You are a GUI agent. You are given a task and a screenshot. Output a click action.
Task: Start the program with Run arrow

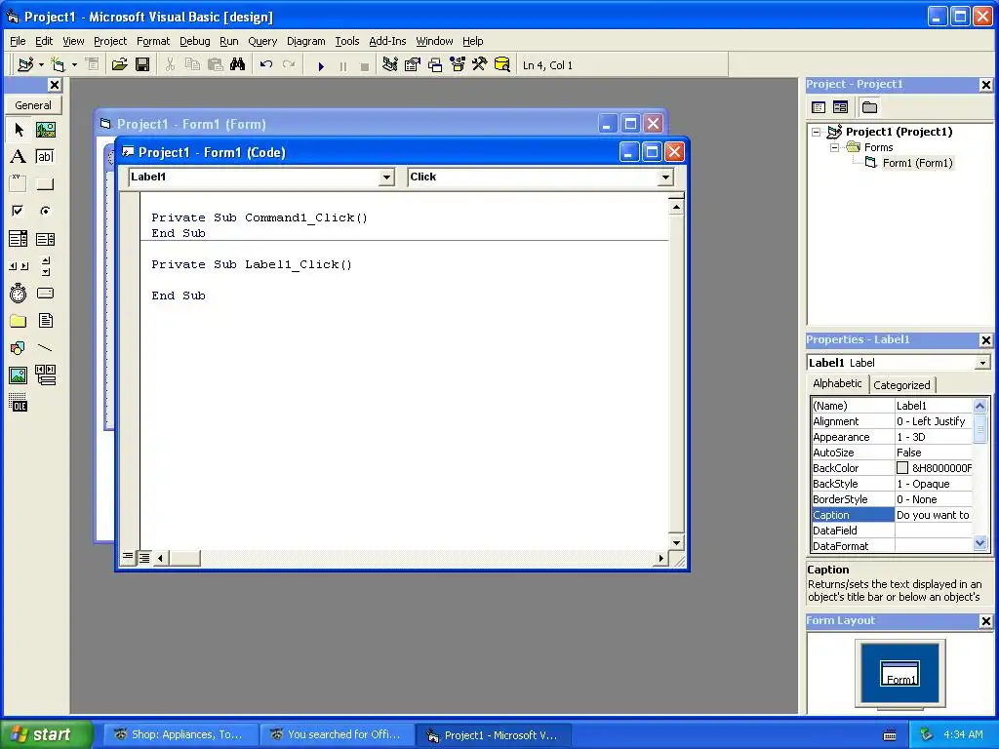click(x=321, y=65)
